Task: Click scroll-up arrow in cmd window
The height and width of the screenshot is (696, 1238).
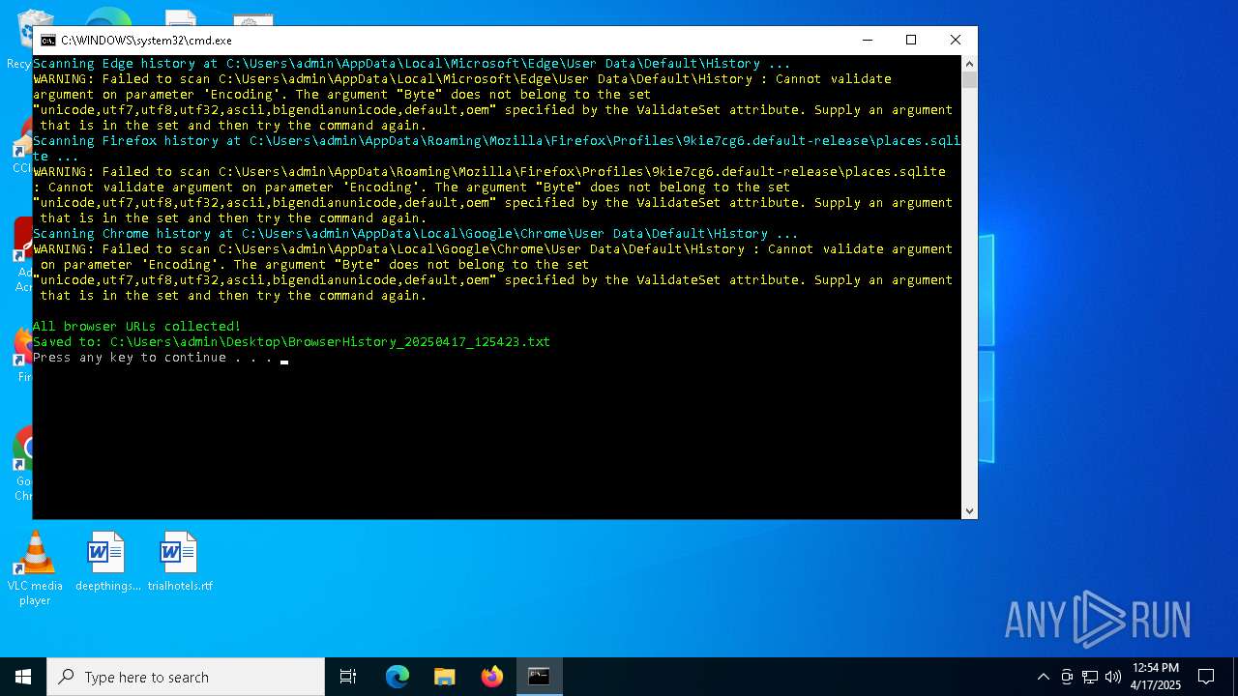Action: tap(969, 63)
